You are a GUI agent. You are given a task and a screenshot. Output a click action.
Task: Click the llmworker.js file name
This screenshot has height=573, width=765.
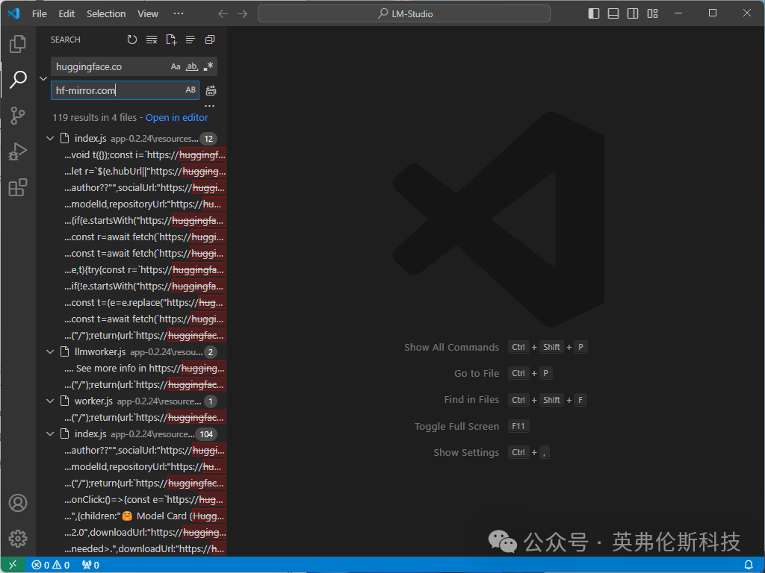pyautogui.click(x=100, y=352)
